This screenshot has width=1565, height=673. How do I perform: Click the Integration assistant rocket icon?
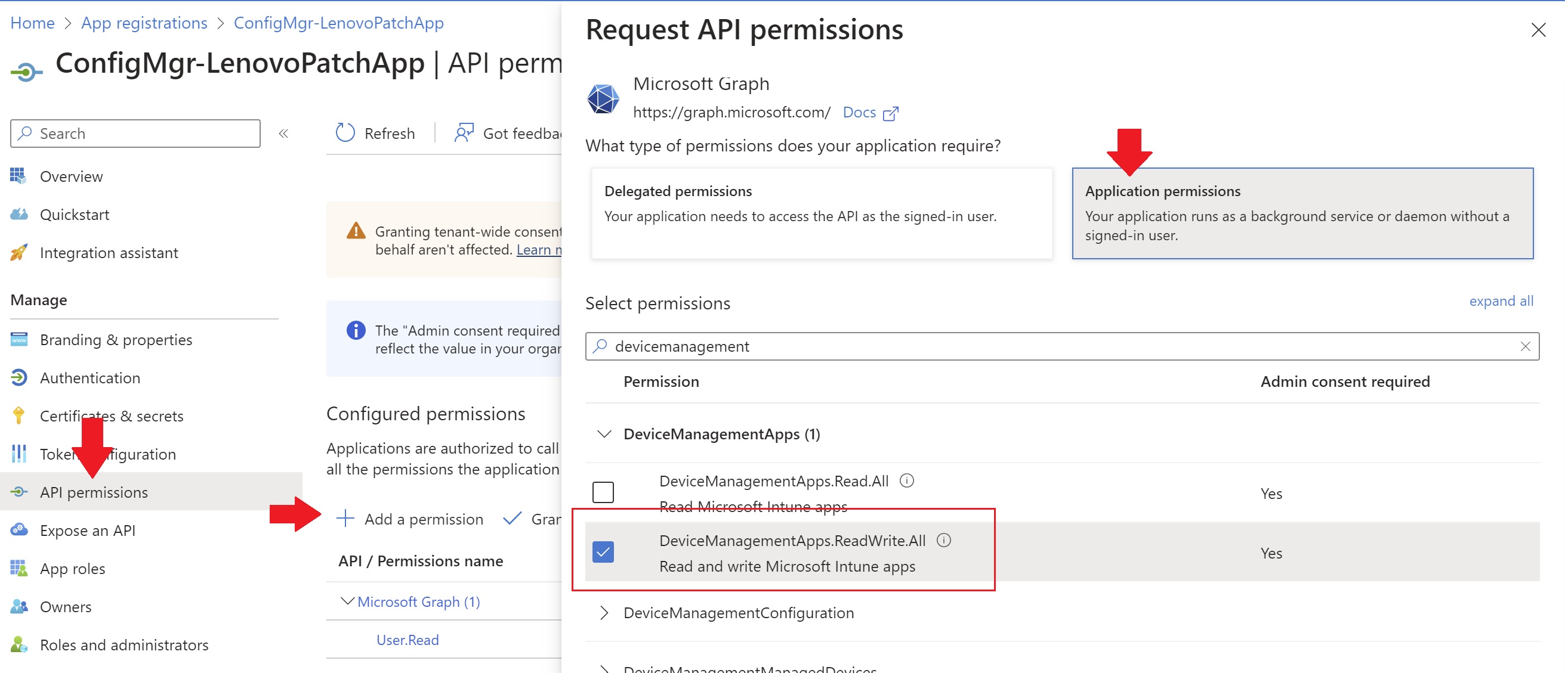point(18,253)
